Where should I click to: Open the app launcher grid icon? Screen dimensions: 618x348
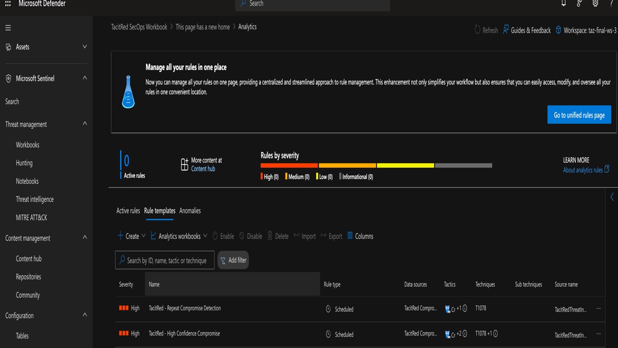point(8,4)
